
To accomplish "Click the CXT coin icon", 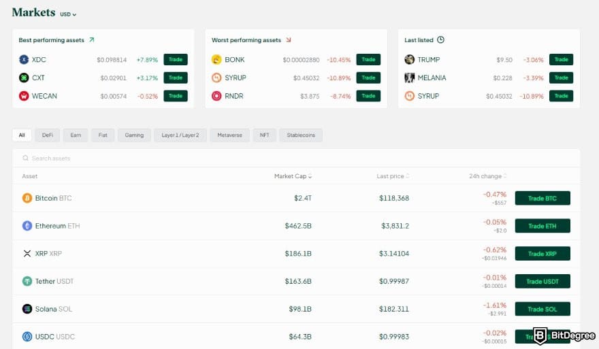I will [x=24, y=78].
